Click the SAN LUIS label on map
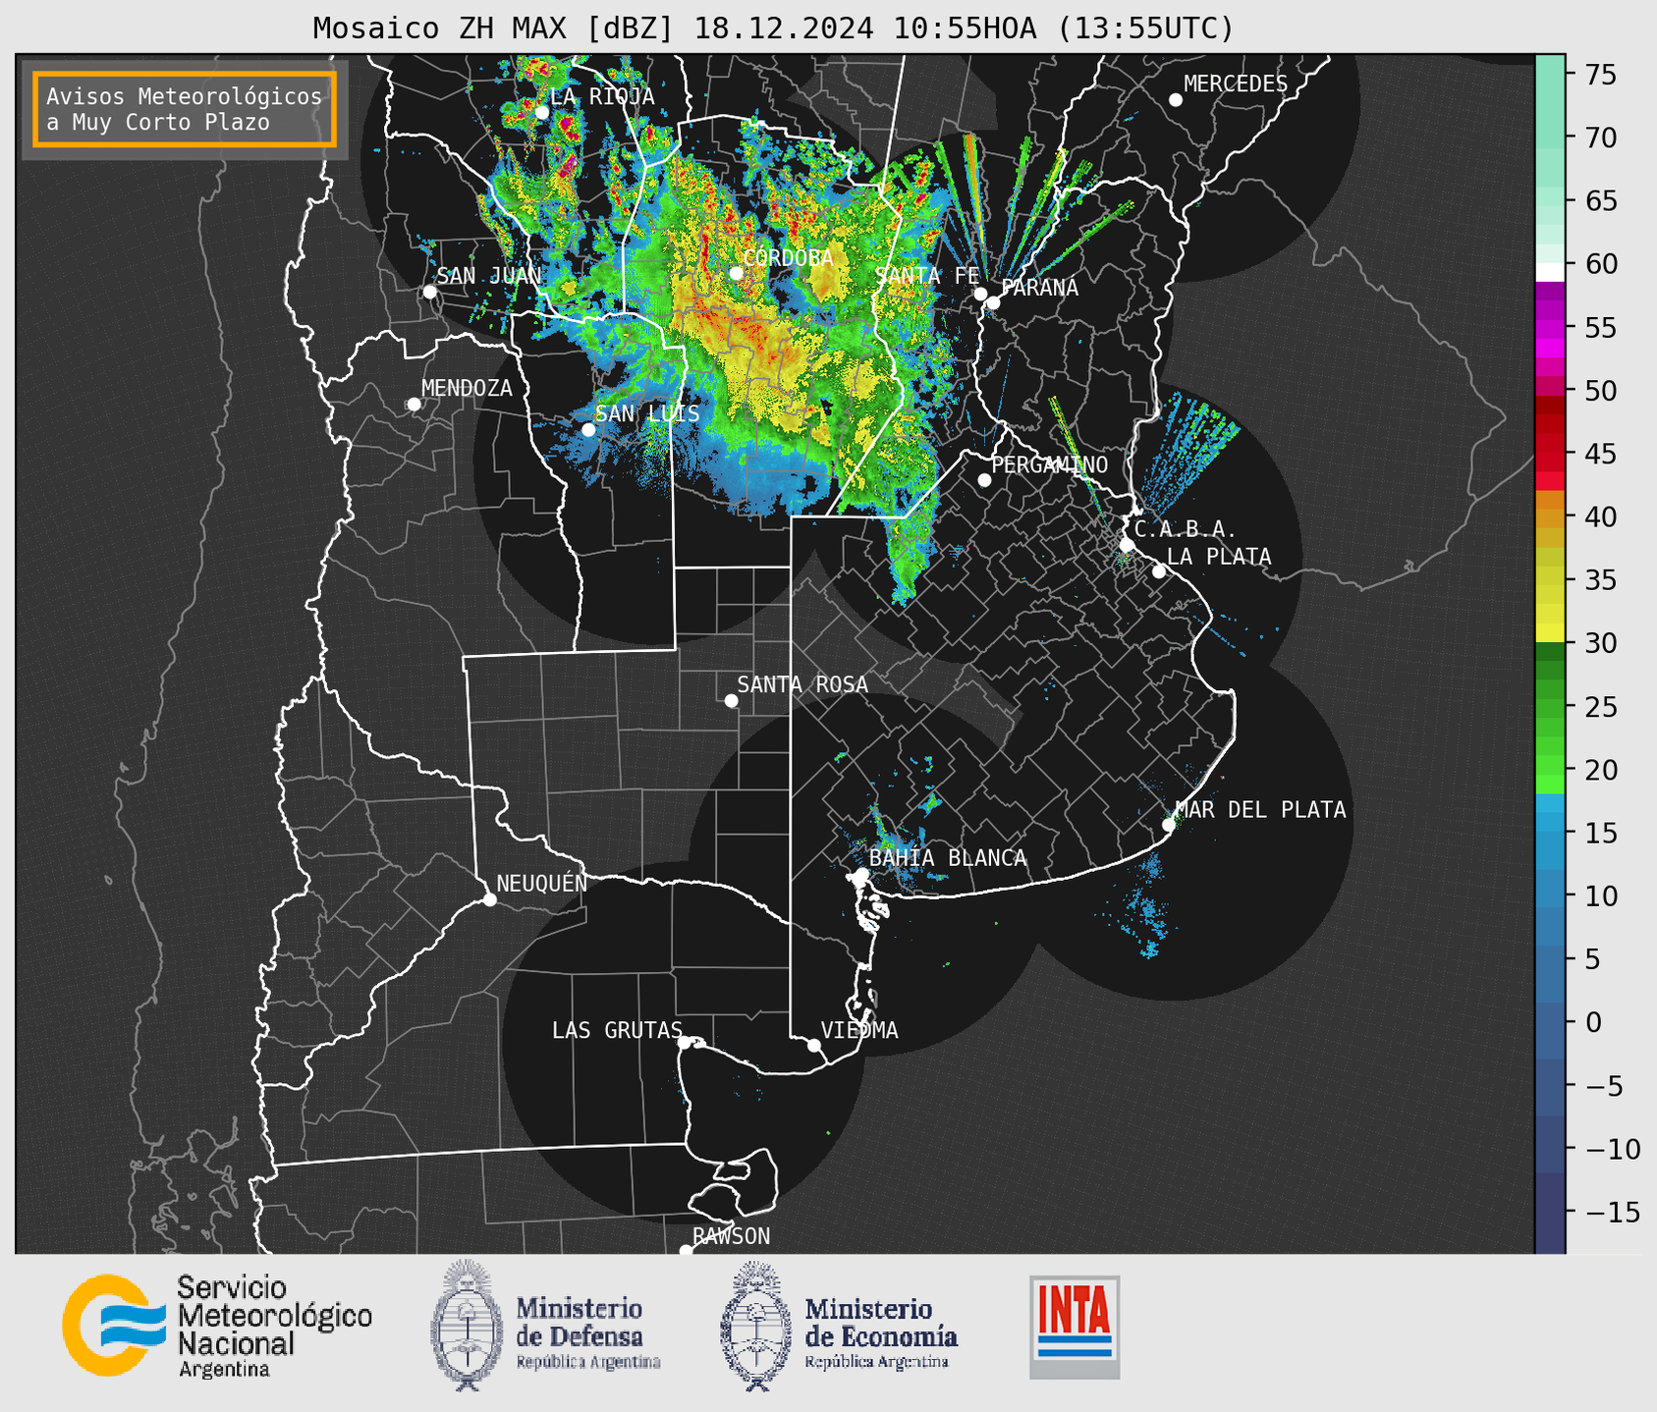This screenshot has height=1412, width=1657. pyautogui.click(x=647, y=413)
